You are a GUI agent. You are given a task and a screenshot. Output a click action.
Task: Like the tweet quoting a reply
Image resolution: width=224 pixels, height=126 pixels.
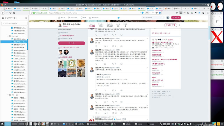(x=113, y=90)
